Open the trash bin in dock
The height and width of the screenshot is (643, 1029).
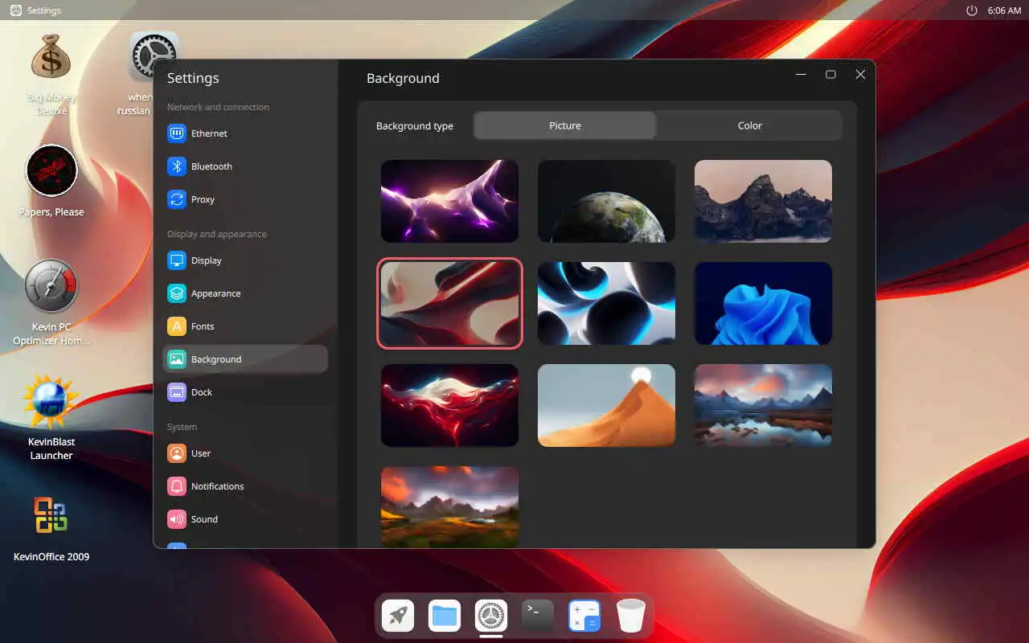point(631,616)
